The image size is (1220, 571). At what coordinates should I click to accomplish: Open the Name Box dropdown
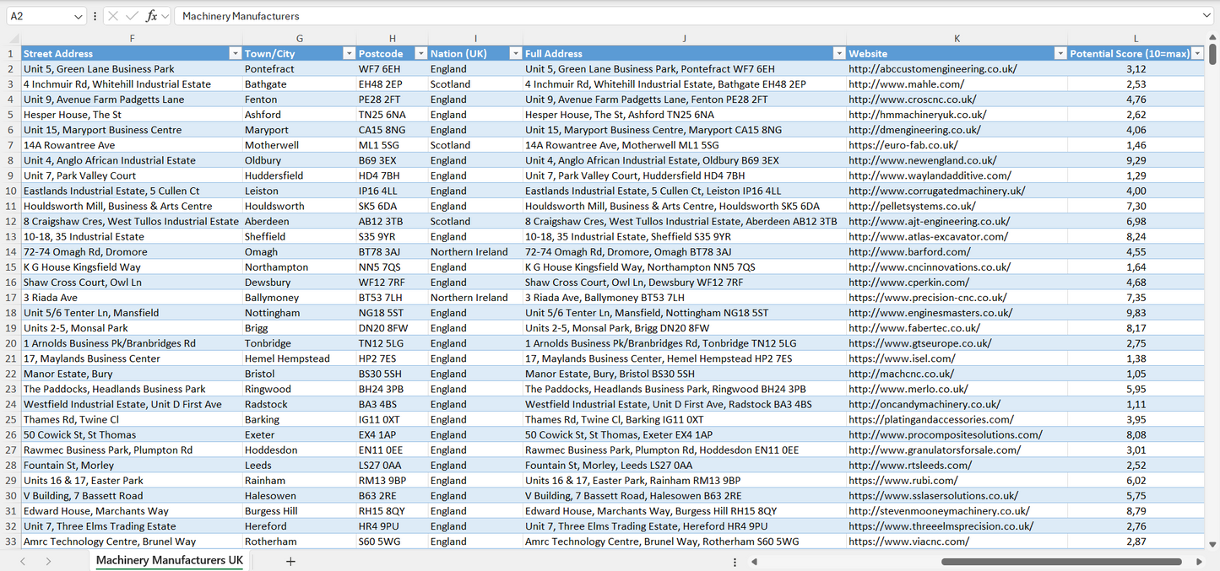78,15
